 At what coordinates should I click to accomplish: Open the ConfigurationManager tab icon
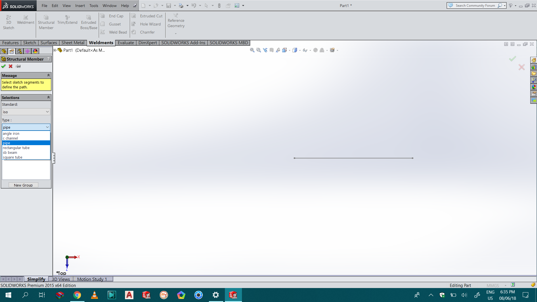click(19, 51)
